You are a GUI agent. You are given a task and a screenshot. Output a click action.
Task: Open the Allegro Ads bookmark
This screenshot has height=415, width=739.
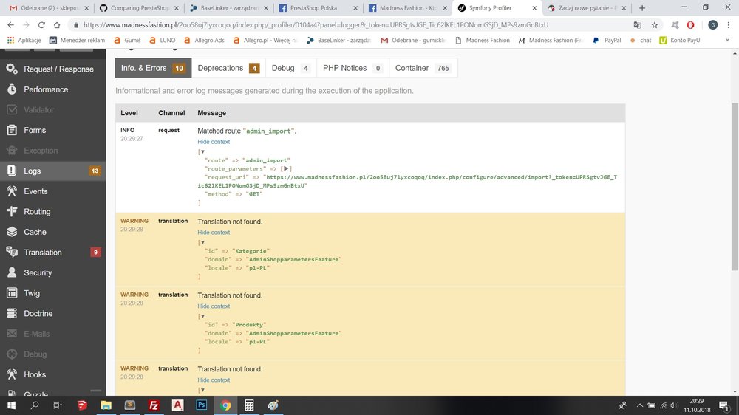pos(204,41)
